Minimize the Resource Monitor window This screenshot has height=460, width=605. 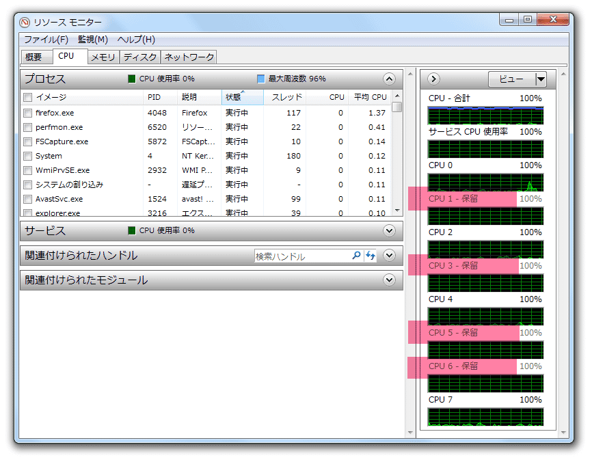(x=509, y=20)
